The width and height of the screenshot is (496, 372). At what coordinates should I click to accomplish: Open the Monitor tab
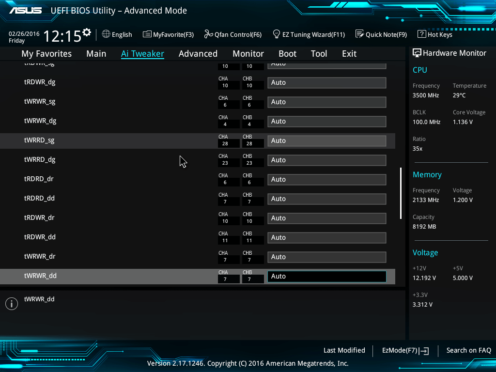click(x=248, y=54)
